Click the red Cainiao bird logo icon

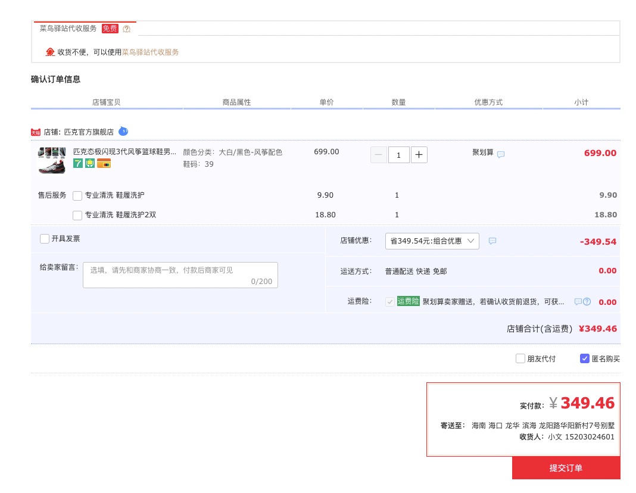click(x=50, y=52)
